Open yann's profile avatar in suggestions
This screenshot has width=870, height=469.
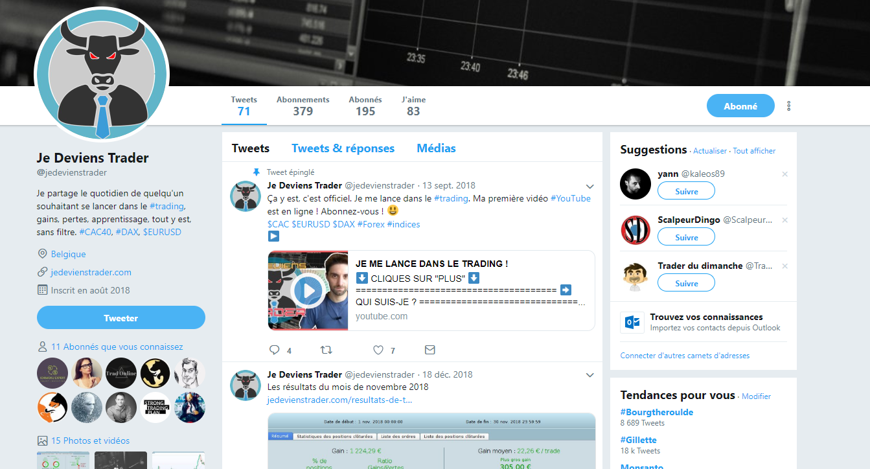(x=635, y=184)
